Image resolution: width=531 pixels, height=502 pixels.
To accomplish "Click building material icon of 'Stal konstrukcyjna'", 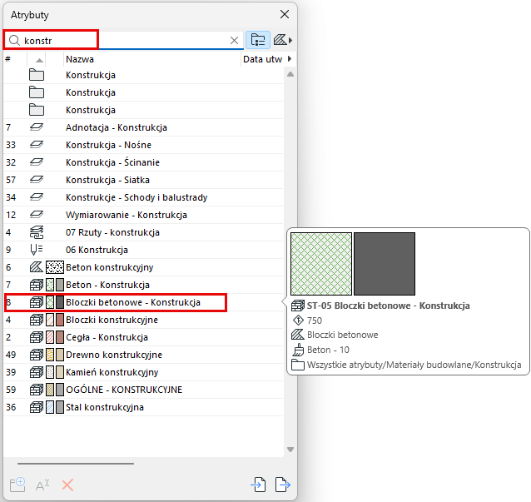I will (x=37, y=407).
